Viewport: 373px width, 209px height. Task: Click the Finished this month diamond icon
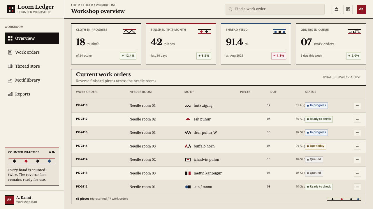pyautogui.click(x=205, y=31)
